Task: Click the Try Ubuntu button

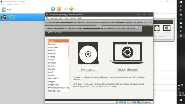Action: point(88,70)
